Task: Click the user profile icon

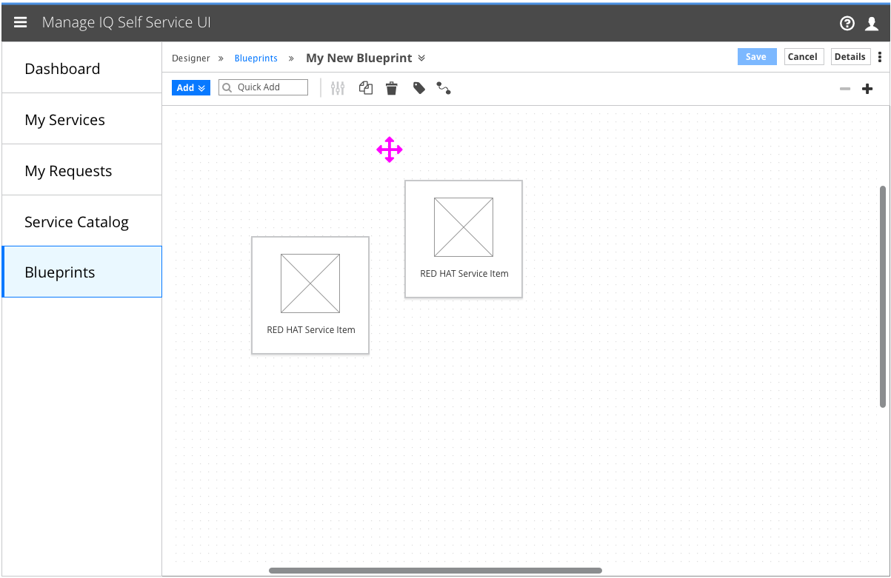Action: tap(871, 23)
